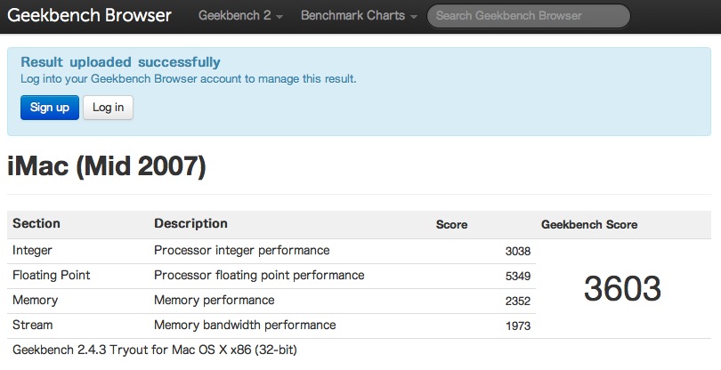Click the Score column header
Viewport: 721px width, 370px height.
(451, 224)
